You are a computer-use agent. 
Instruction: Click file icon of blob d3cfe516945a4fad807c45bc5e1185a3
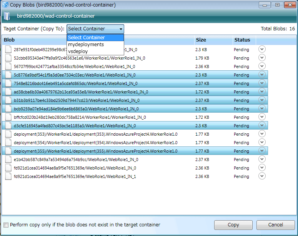pyautogui.click(x=8, y=125)
